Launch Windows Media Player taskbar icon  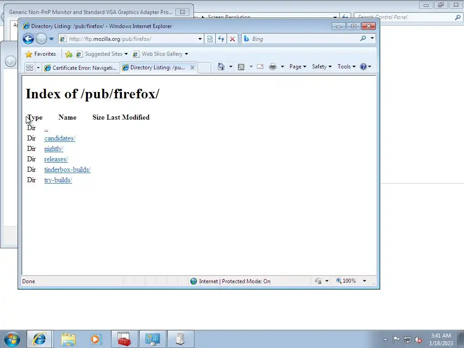(x=96, y=339)
